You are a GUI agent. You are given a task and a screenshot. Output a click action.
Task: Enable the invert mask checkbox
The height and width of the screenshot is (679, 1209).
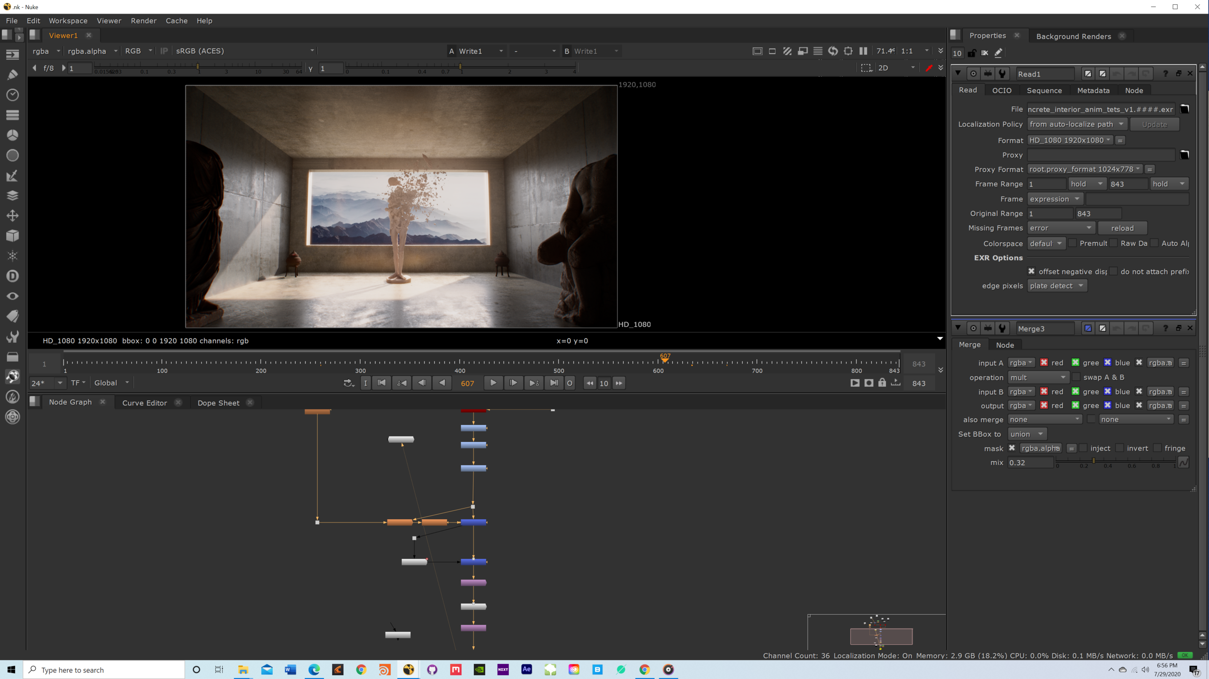click(x=1120, y=448)
